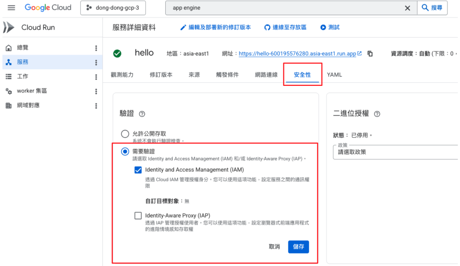
Task: Open more options for 工作
Action: [96, 77]
